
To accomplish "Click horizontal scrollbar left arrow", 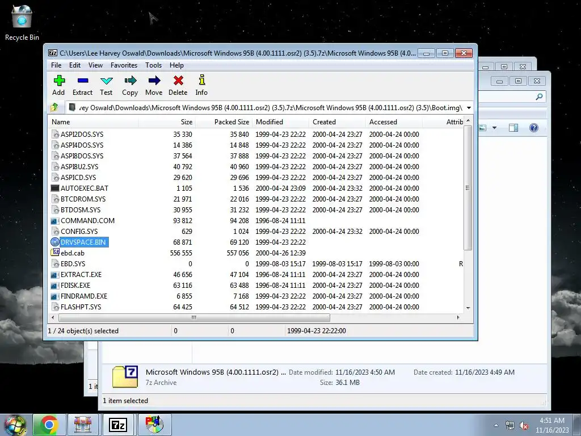I will (53, 317).
